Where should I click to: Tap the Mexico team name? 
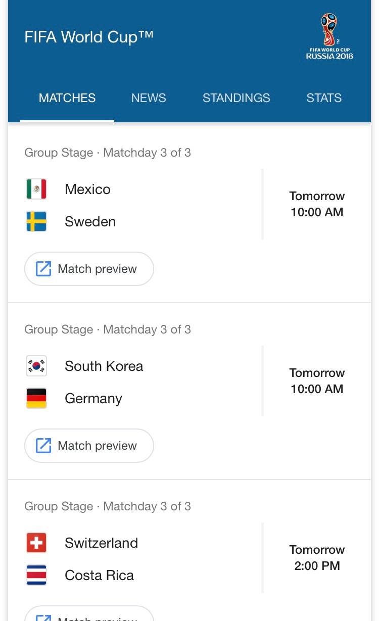coord(87,189)
